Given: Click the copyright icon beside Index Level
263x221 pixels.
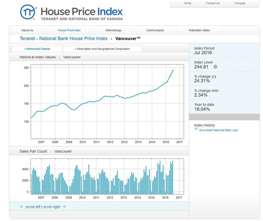Looking at the screenshot, I should [x=215, y=67].
